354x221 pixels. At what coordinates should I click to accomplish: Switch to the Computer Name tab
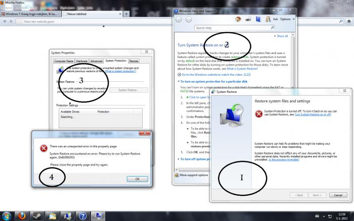coord(64,61)
